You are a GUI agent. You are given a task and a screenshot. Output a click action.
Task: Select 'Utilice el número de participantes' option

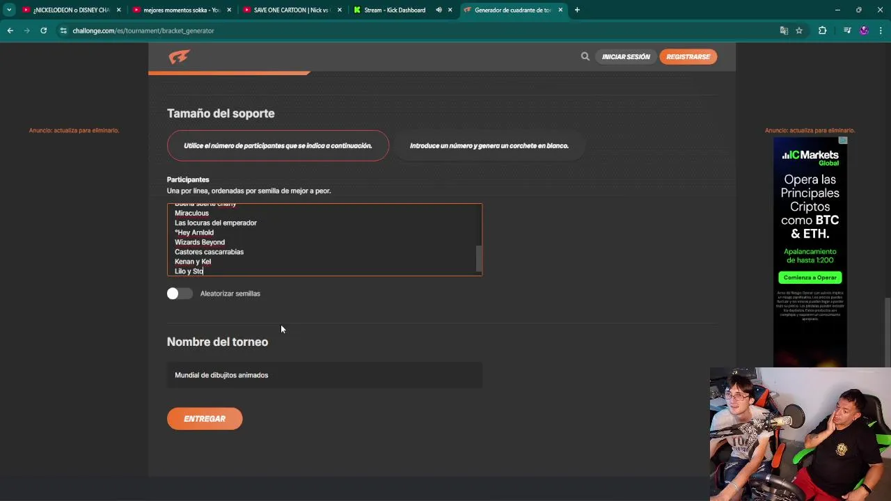(x=278, y=145)
